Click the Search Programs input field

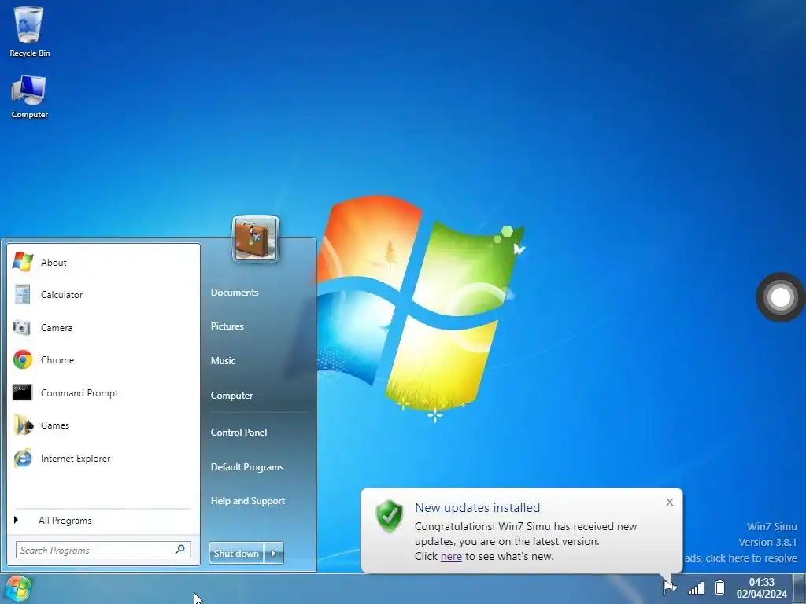coord(103,550)
